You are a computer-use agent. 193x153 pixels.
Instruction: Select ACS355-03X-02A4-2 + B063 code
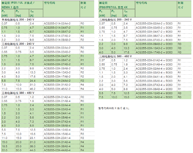tap(154, 23)
